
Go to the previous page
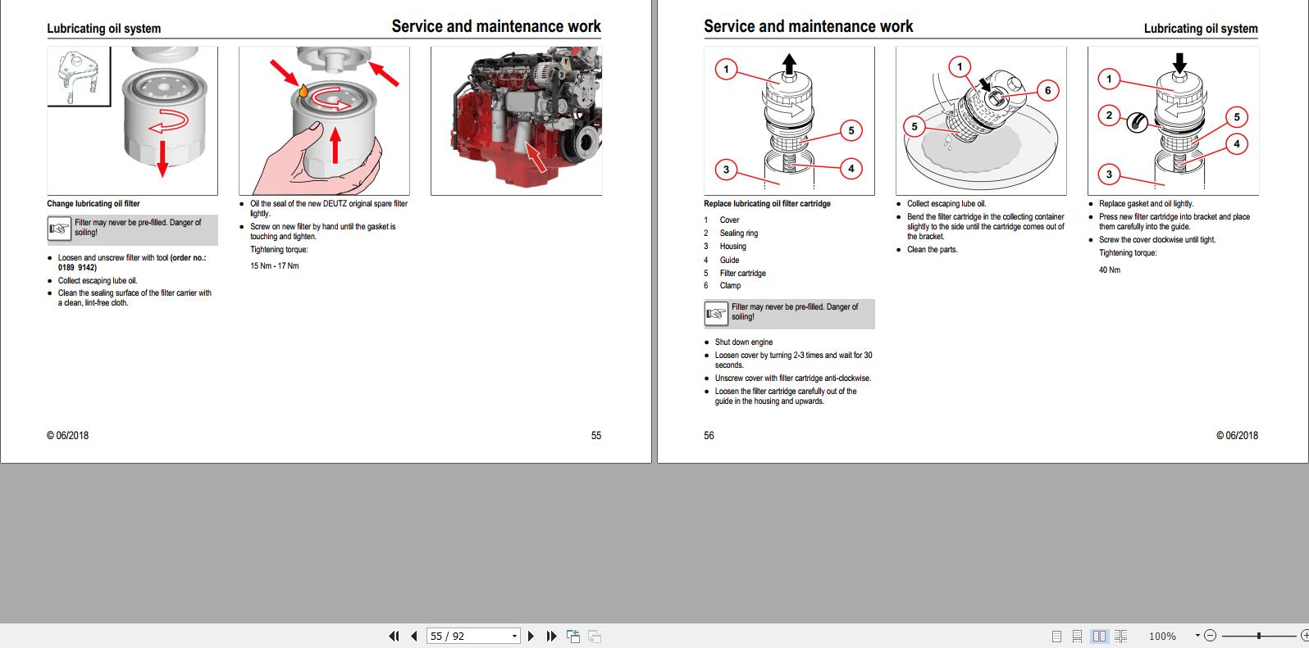414,636
